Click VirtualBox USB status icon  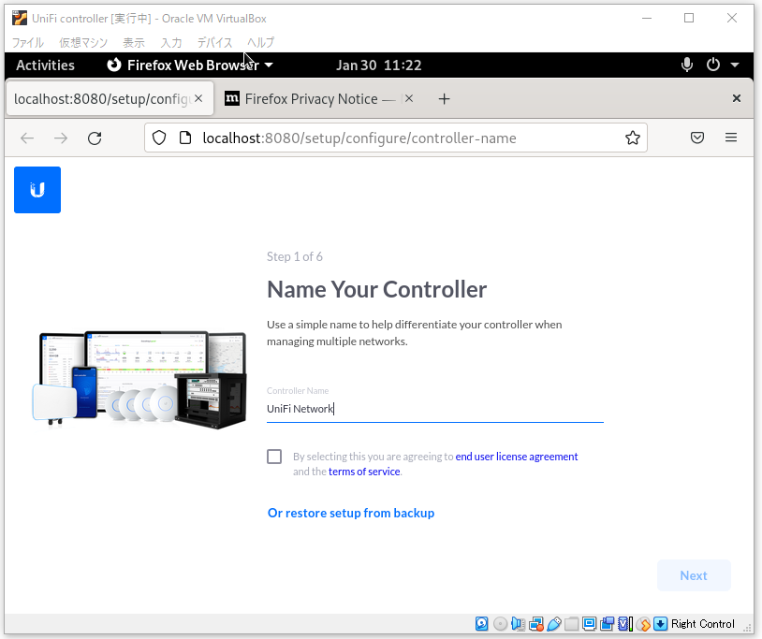coord(554,623)
